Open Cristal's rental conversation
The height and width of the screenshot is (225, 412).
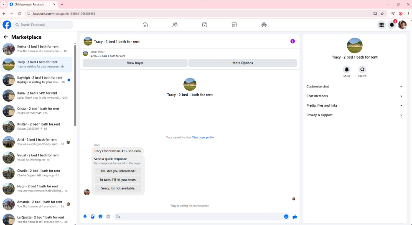36,111
